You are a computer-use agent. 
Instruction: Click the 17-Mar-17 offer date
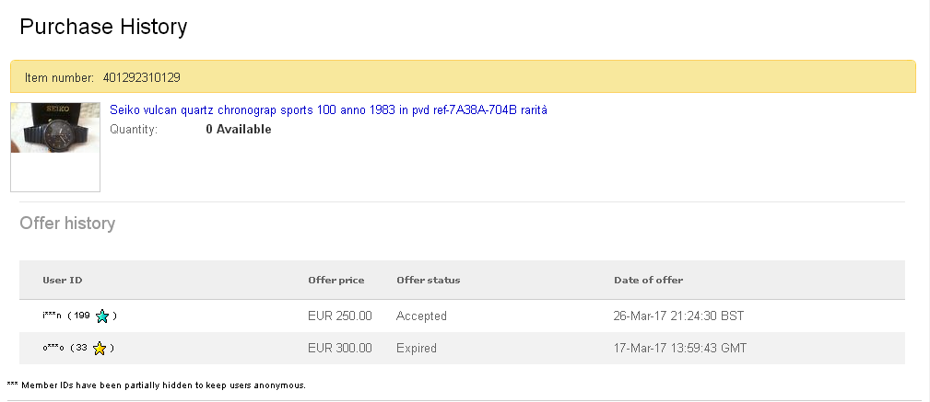[679, 348]
